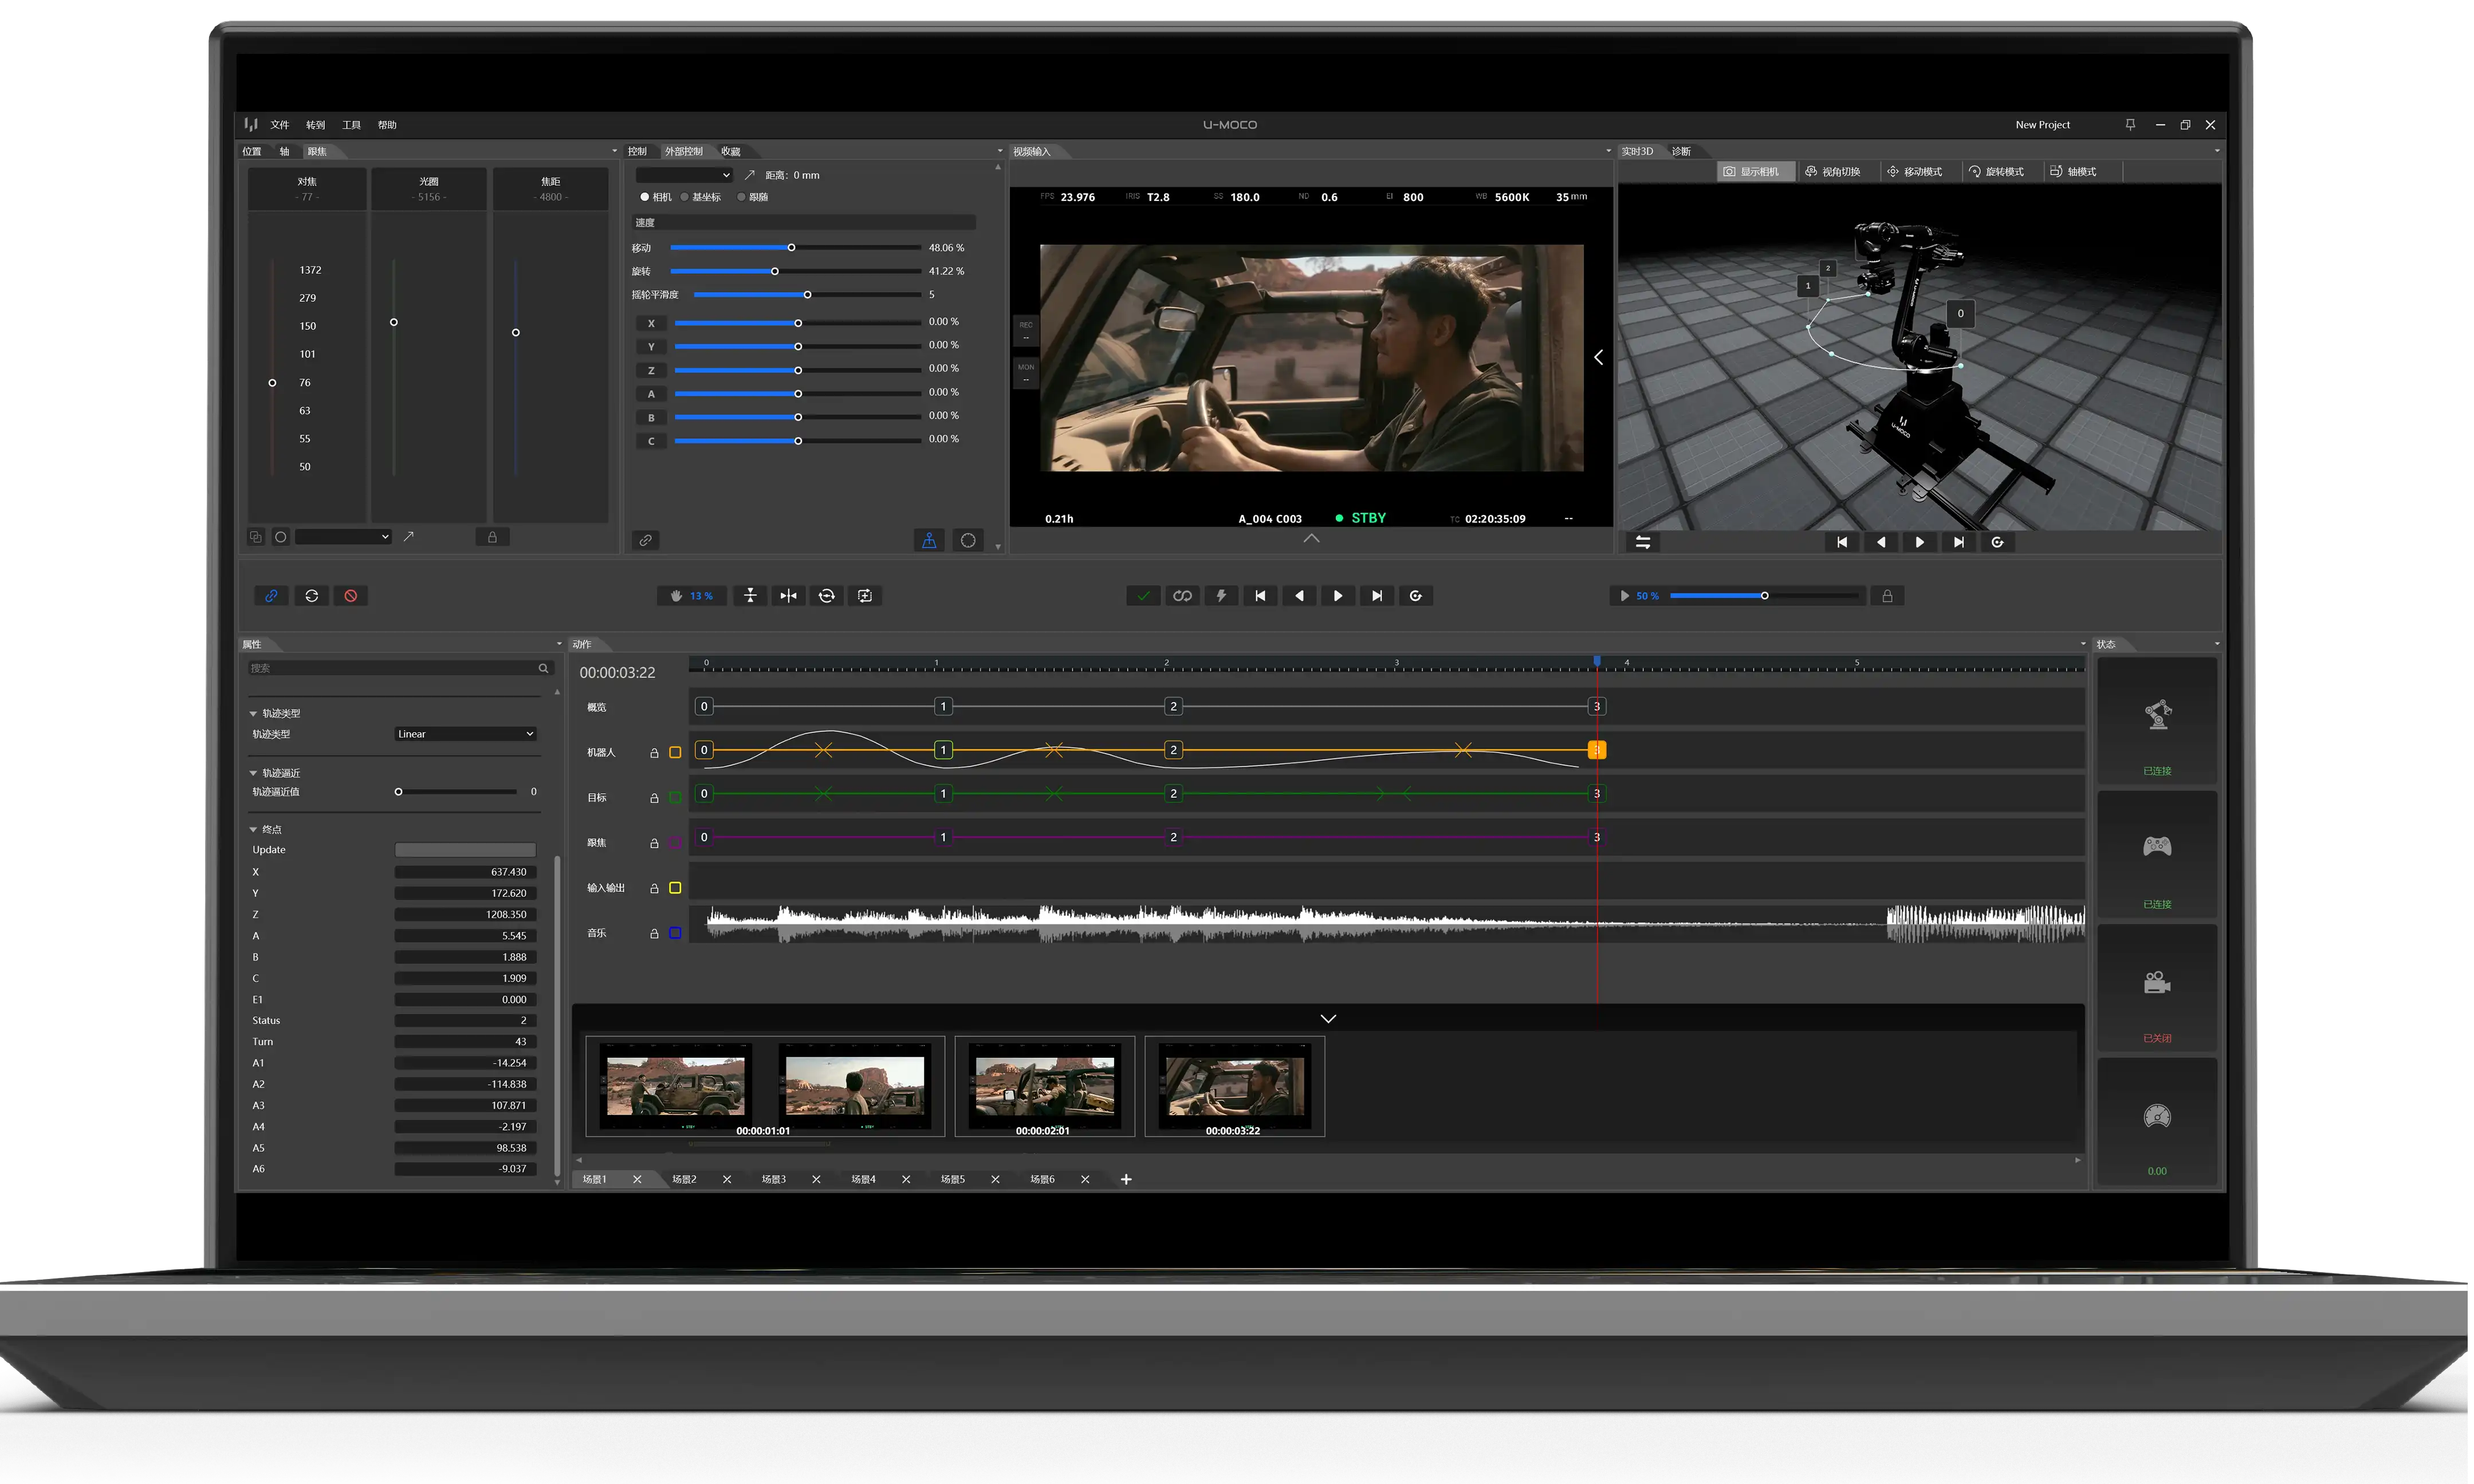Click the link icon in the left toolbar

(x=271, y=596)
